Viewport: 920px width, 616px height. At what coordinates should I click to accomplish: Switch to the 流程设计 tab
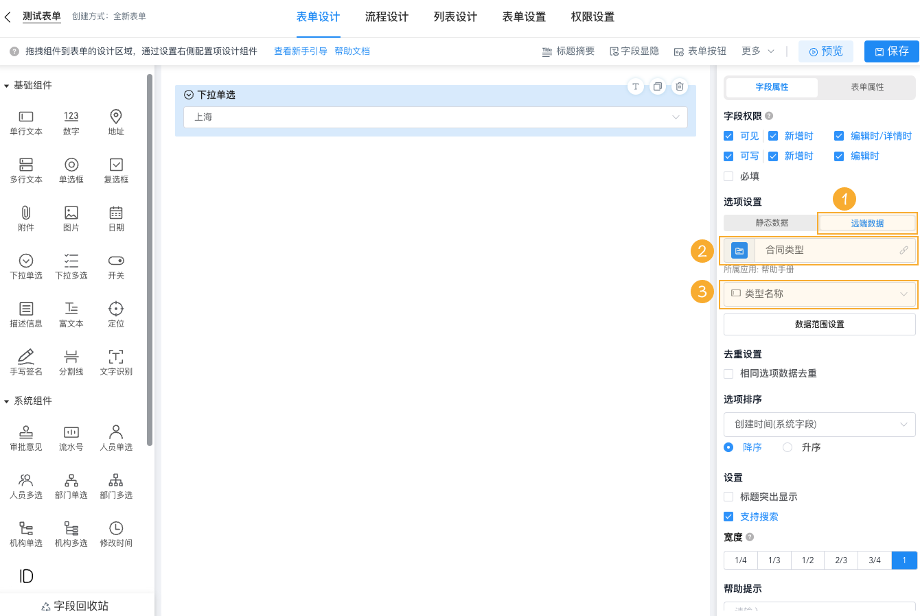pos(387,17)
